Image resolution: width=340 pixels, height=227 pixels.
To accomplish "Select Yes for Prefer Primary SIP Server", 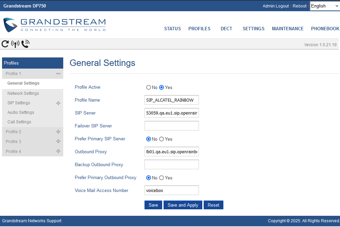I will tap(161, 139).
